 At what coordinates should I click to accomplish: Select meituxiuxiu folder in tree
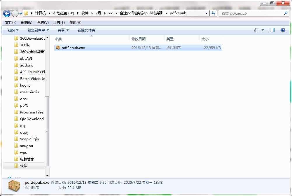[x=27, y=92]
